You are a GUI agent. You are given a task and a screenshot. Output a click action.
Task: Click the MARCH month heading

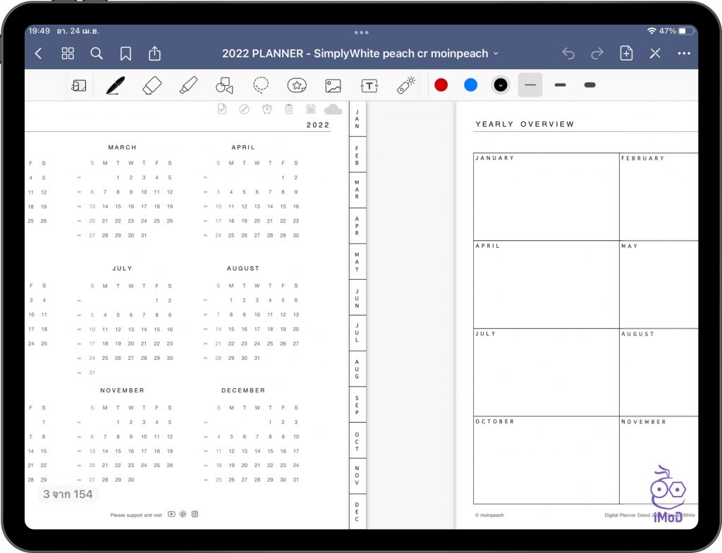[122, 147]
